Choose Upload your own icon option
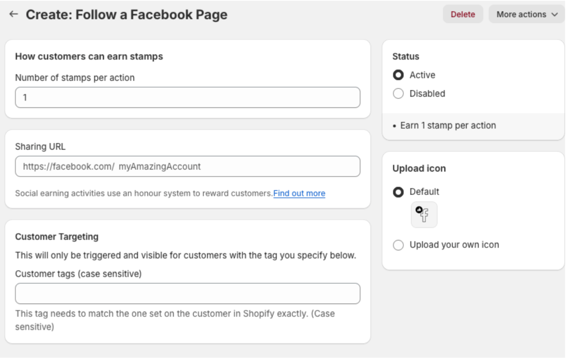The image size is (566, 361). click(x=398, y=245)
